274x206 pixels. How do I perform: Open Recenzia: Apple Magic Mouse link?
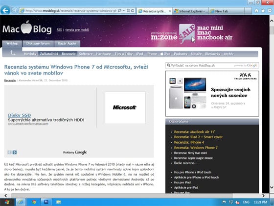coord(193,158)
